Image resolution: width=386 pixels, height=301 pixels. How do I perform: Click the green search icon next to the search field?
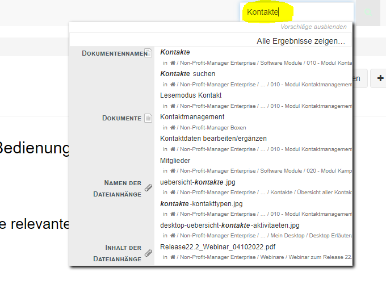[368, 12]
